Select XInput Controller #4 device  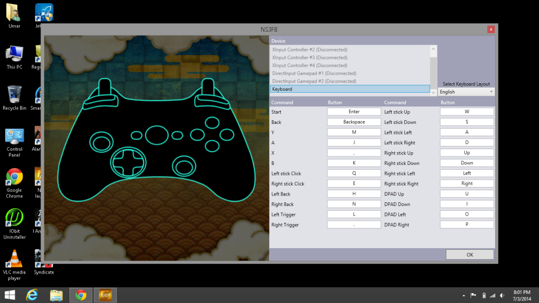coord(350,65)
